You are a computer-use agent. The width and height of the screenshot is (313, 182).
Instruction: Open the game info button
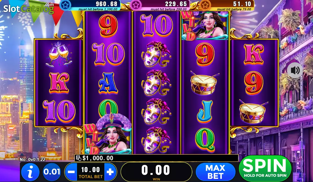pyautogui.click(x=30, y=172)
